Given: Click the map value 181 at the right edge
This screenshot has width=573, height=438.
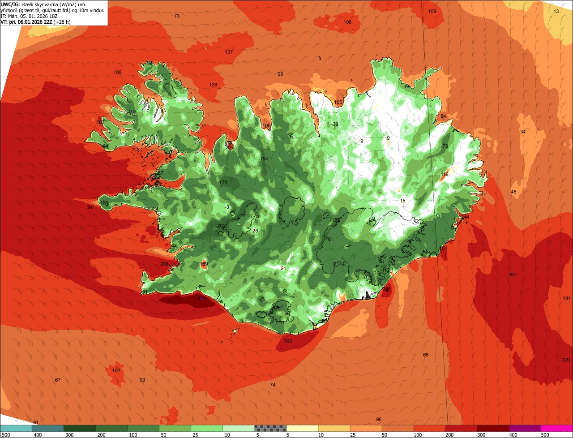Looking at the screenshot, I should click(x=567, y=298).
